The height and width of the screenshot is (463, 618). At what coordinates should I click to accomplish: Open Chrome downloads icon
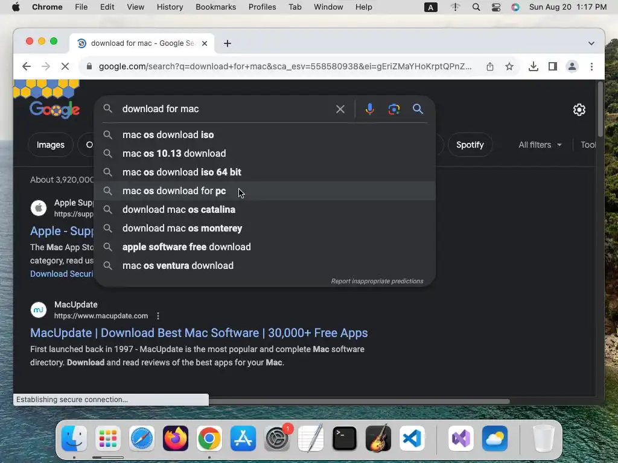pos(534,66)
